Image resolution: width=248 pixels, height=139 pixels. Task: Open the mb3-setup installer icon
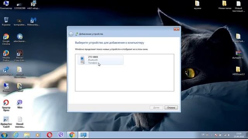[33, 5]
